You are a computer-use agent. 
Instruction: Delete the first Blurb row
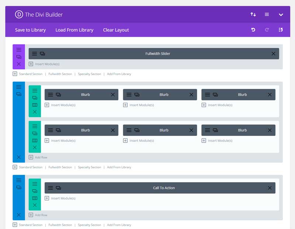(35, 112)
